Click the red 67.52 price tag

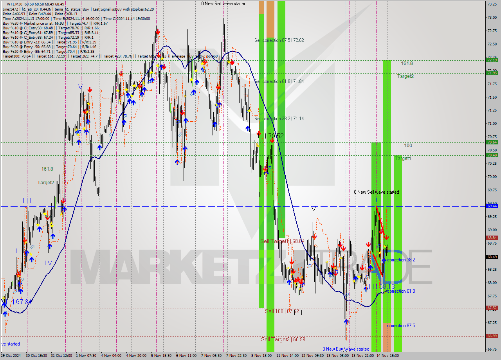click(x=492, y=308)
